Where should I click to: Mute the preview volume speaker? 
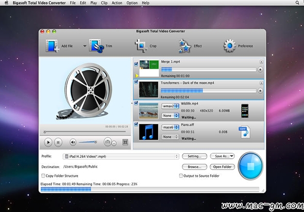(x=73, y=142)
